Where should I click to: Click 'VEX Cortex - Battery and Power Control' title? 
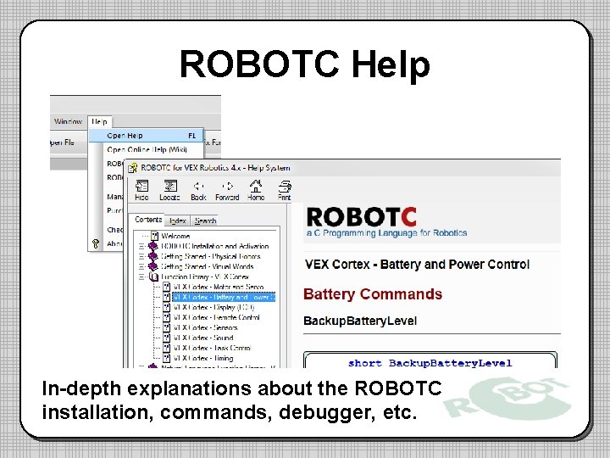417,265
